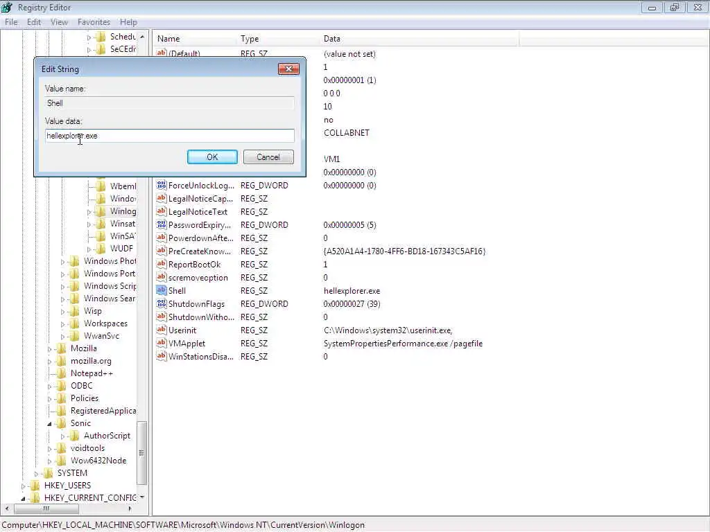Expand the Mozilla key

tap(49, 349)
